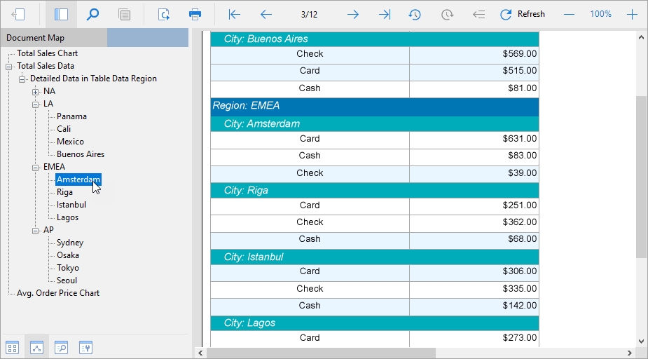
Task: Select Seoul in the tree
Action: point(67,280)
